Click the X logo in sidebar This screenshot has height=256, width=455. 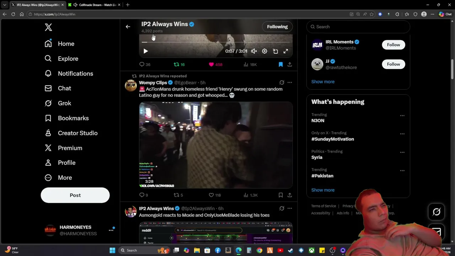click(48, 27)
